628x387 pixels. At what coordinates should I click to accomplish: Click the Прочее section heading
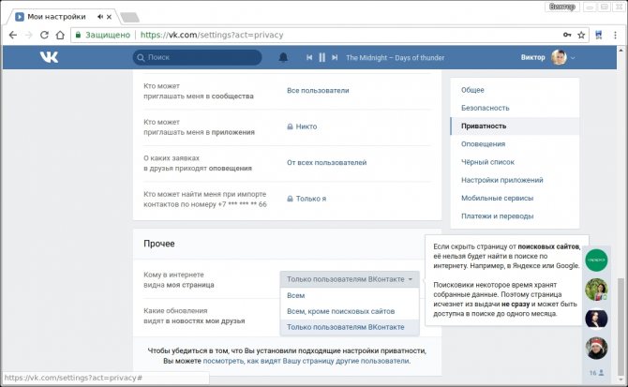click(159, 244)
